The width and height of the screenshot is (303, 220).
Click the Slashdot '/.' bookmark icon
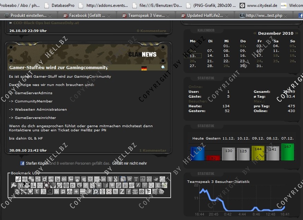(x=138, y=185)
